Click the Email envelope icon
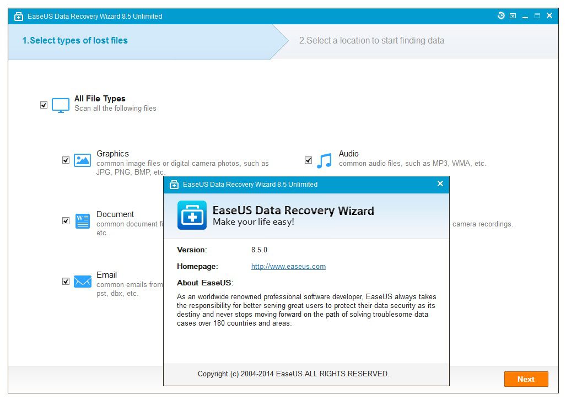566x400 pixels. click(83, 281)
